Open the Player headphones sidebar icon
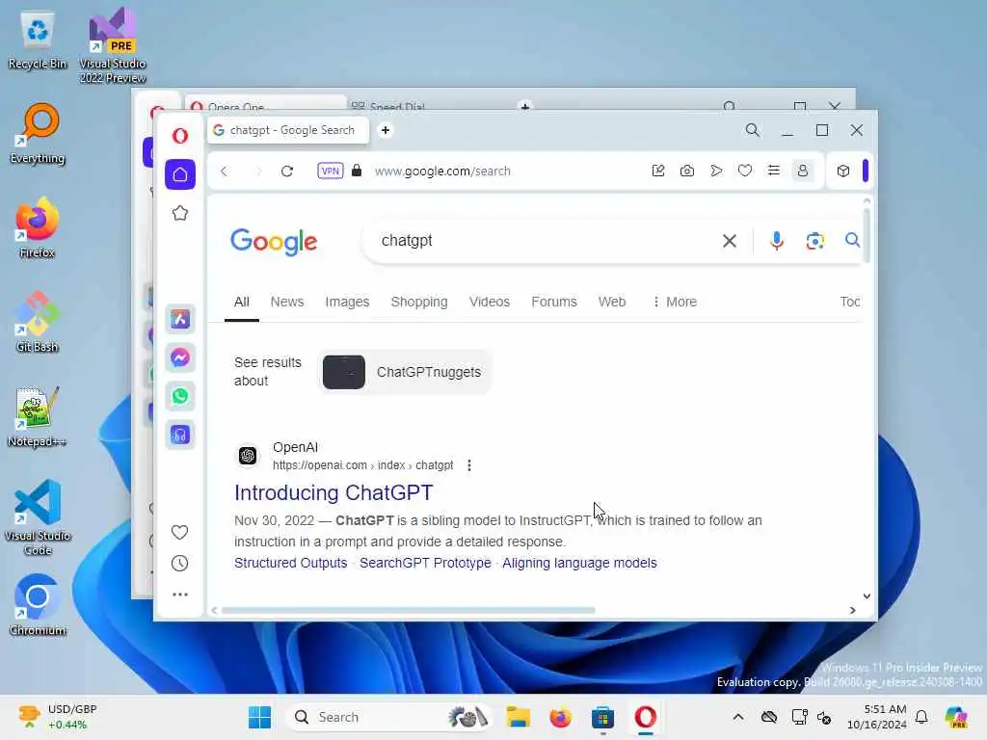 click(180, 435)
